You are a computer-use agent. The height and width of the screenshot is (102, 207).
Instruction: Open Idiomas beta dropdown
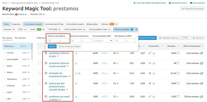click(x=110, y=24)
